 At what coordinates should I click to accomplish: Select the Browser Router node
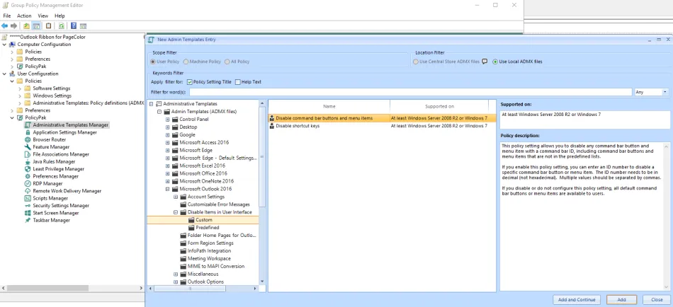(x=49, y=139)
